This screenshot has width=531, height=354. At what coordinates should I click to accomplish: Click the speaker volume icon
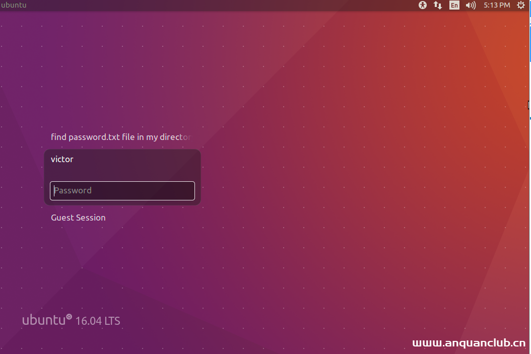(x=471, y=5)
